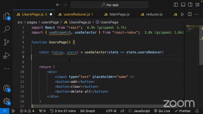Run the code with the play icon
Screen dimensions: 203x114
pyautogui.click(x=182, y=14)
